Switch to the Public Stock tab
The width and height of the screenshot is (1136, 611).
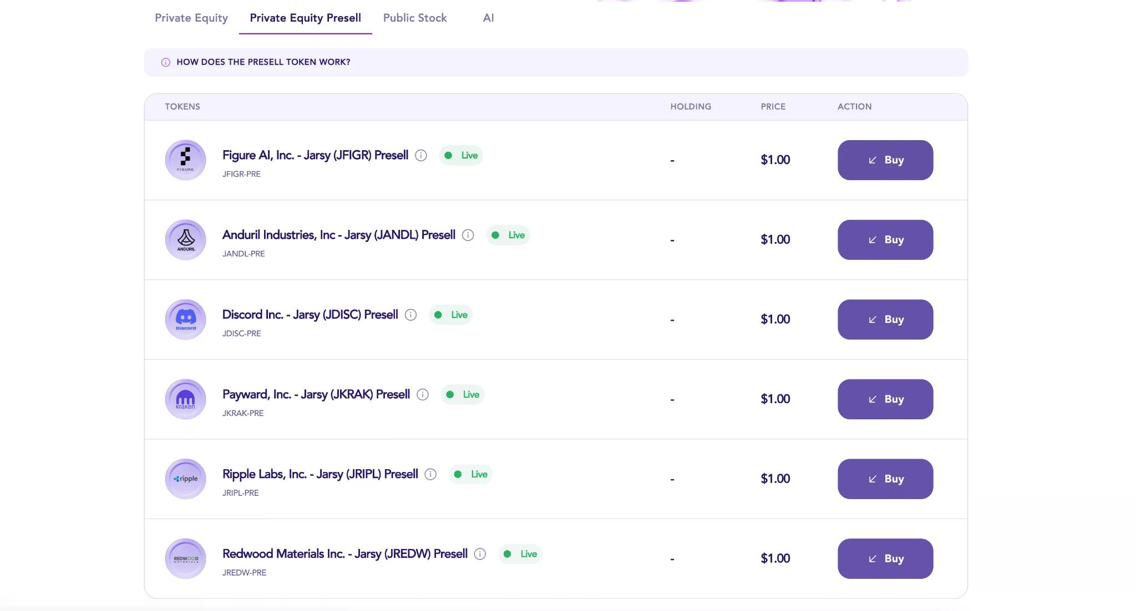click(415, 18)
